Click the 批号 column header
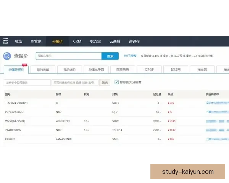 (87, 95)
